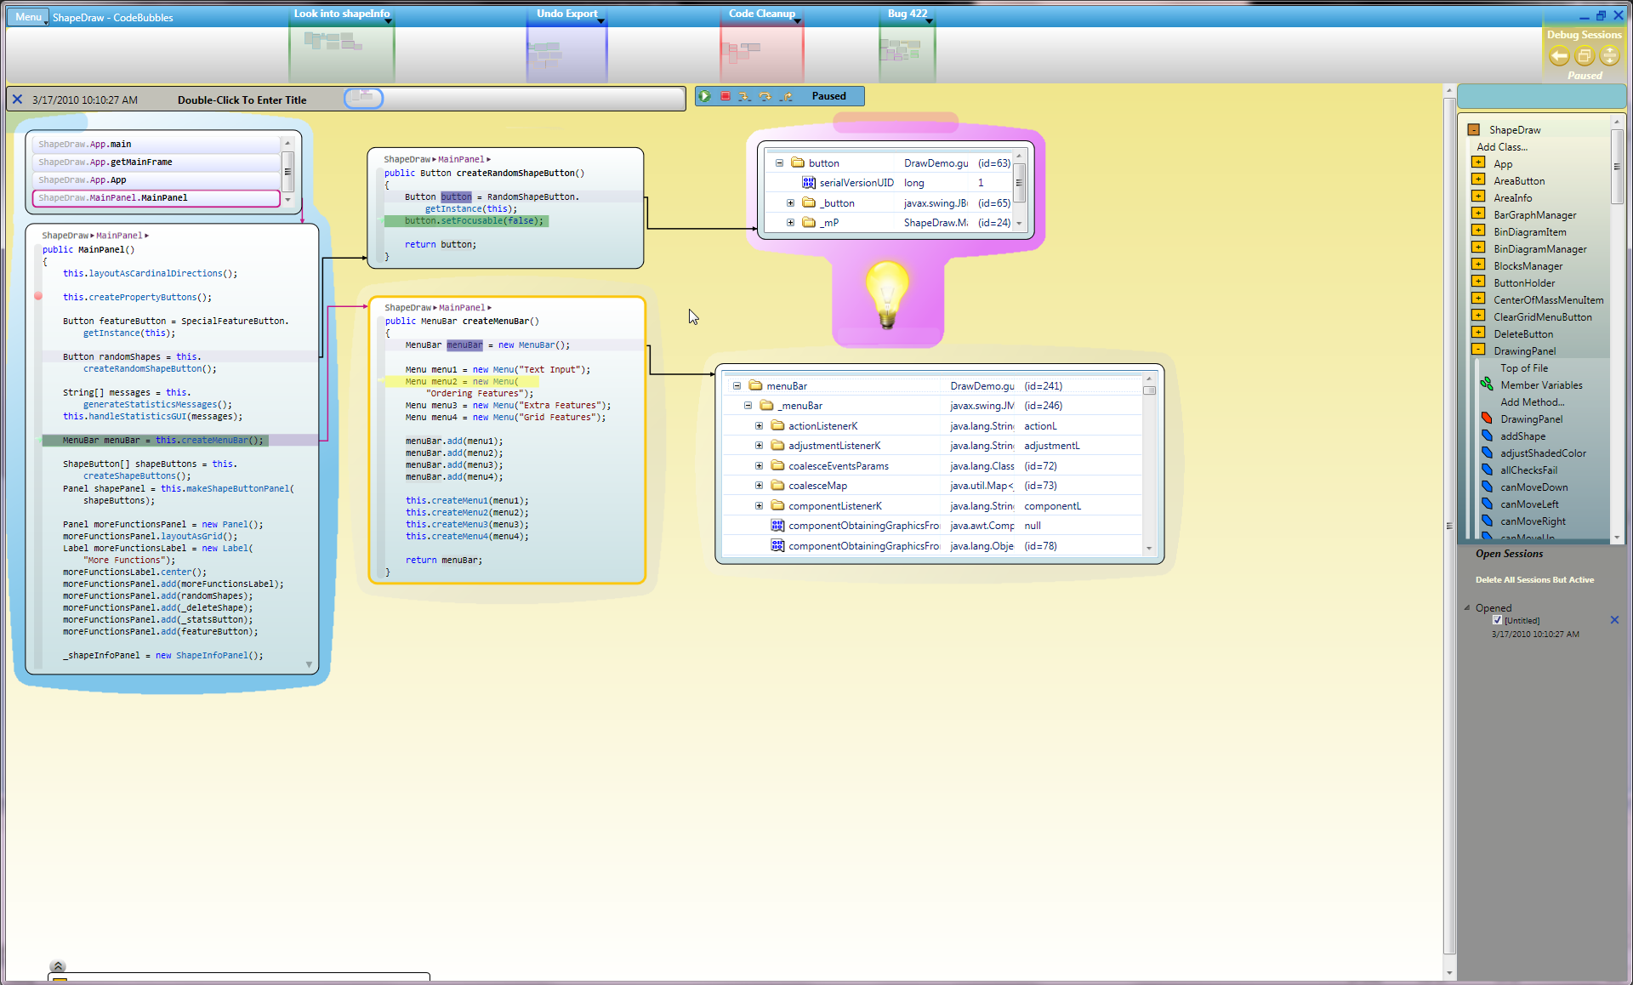Select ShapeDraw.App.main stack frame
The image size is (1633, 985).
tap(156, 144)
